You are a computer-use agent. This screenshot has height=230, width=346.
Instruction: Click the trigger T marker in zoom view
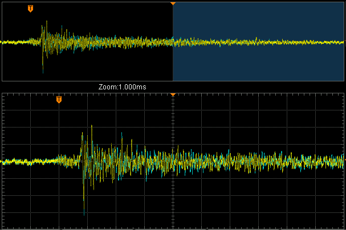(x=59, y=100)
